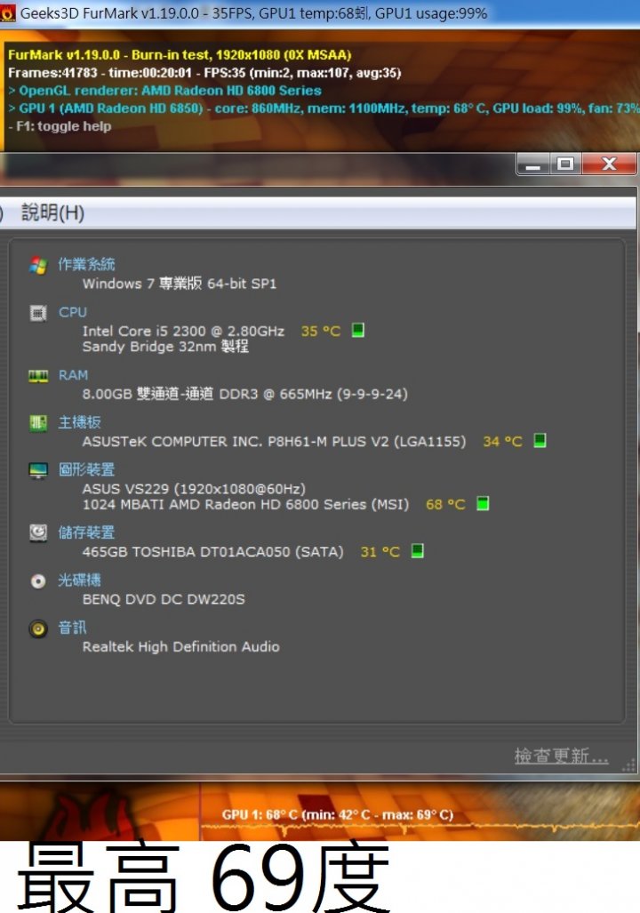Maximize the system info window
This screenshot has height=913, width=640.
point(564,164)
